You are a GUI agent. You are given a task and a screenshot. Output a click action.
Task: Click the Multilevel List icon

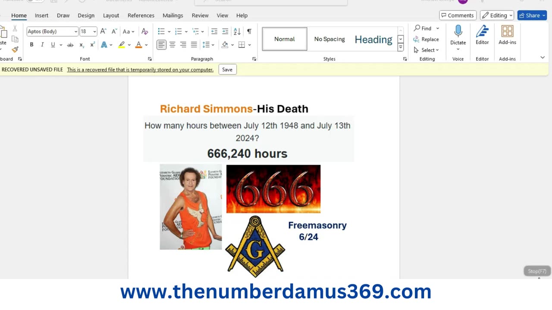(195, 31)
